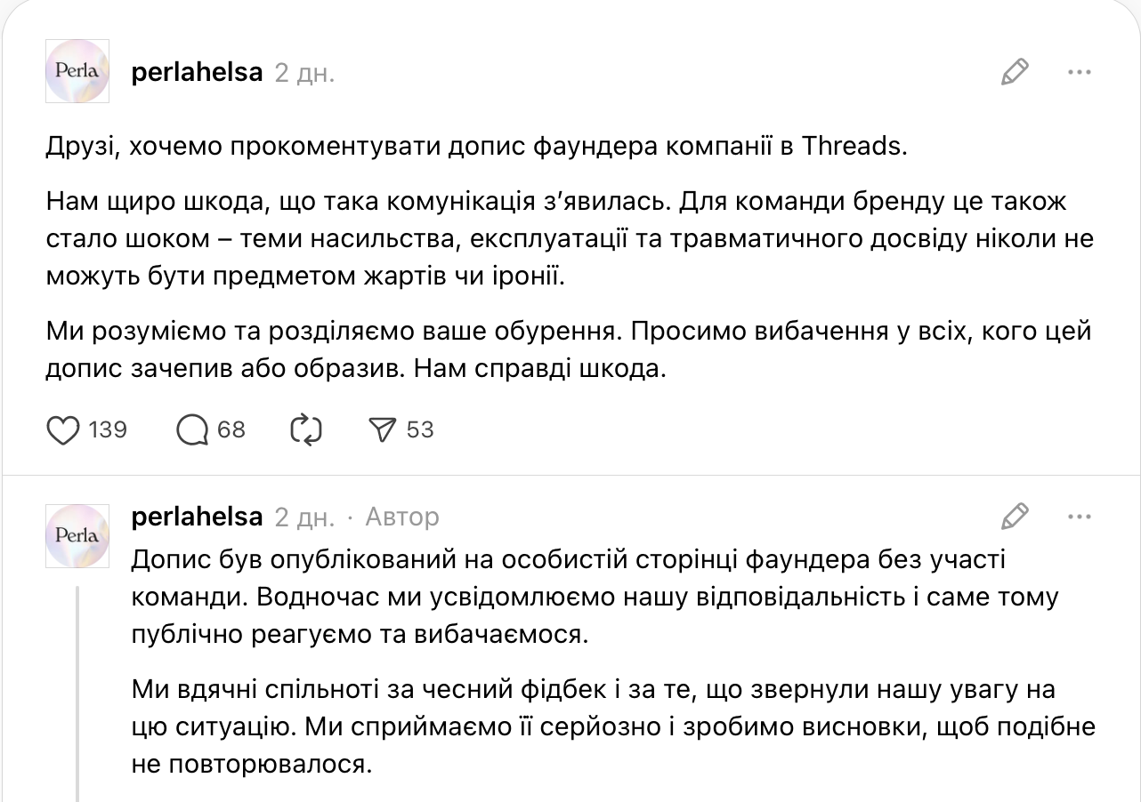
Task: Click the Perla avatar beside the reply
Action: (77, 535)
